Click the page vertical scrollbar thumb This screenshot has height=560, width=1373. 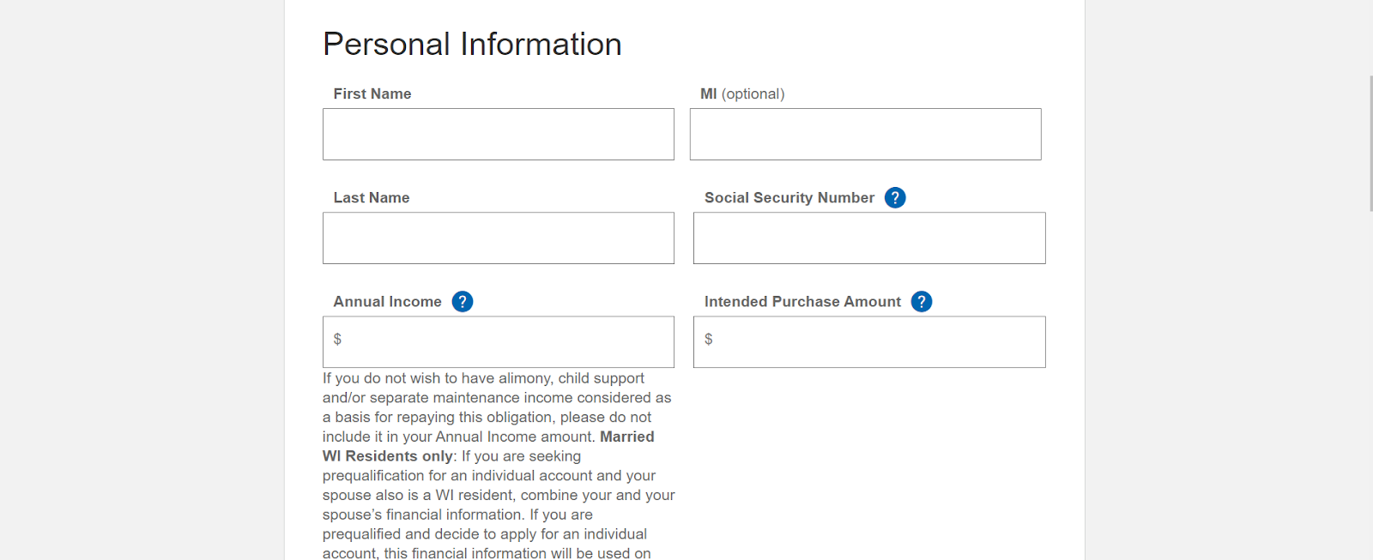pyautogui.click(x=1370, y=142)
